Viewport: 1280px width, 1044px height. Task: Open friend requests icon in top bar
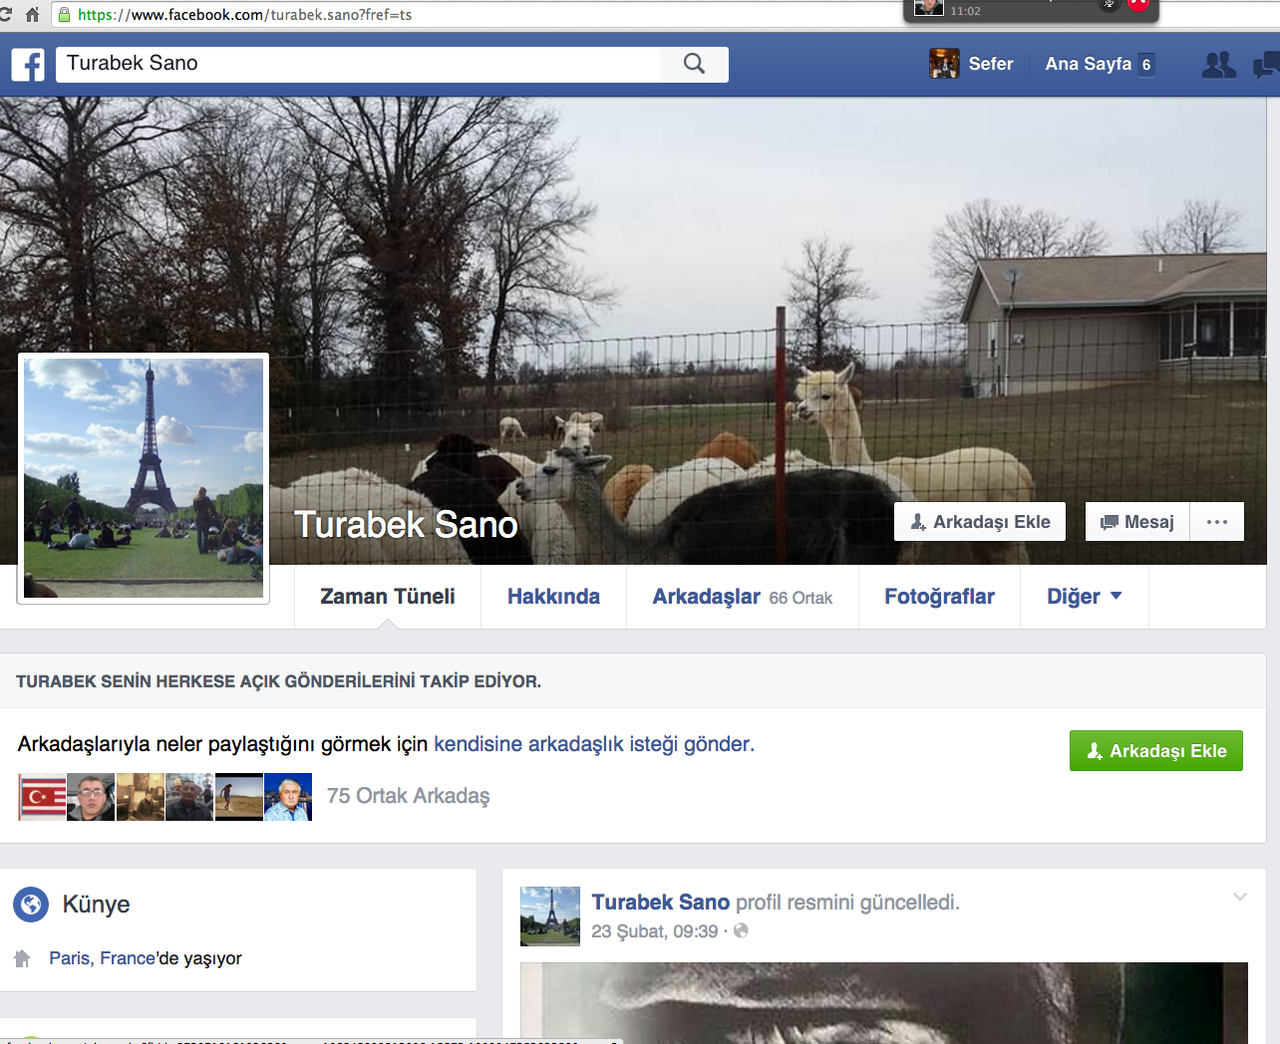point(1218,65)
